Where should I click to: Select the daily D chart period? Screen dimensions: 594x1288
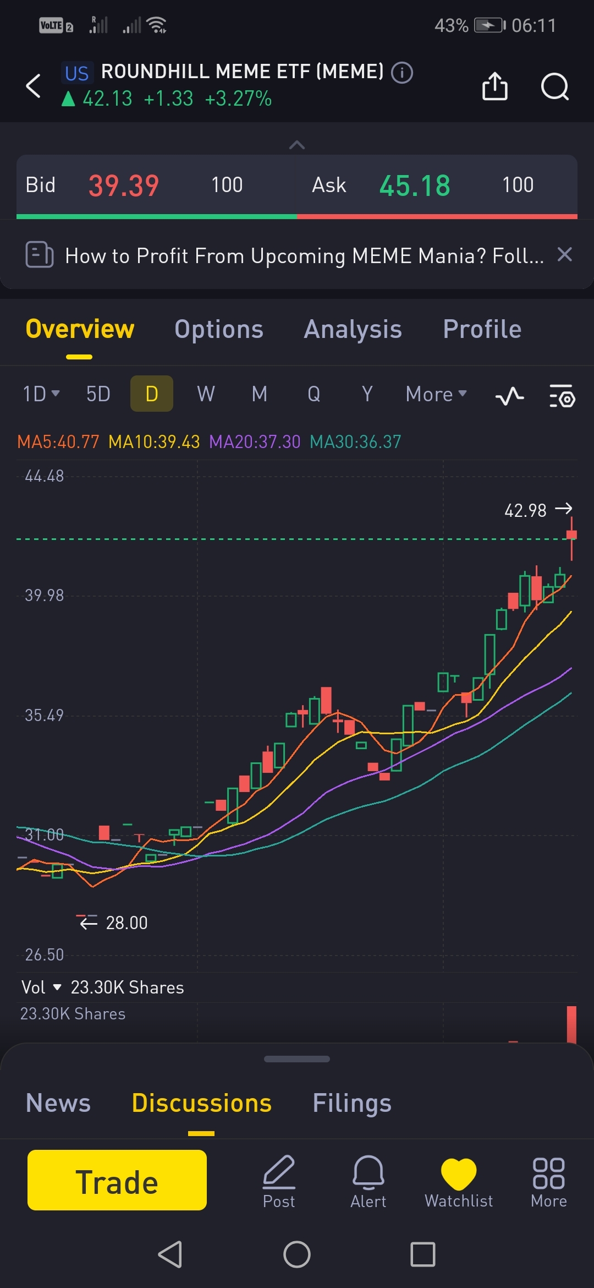coord(152,394)
